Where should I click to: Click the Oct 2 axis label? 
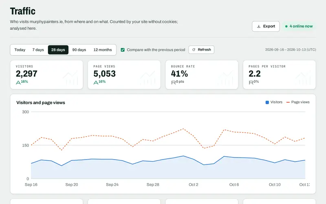pyautogui.click(x=193, y=185)
